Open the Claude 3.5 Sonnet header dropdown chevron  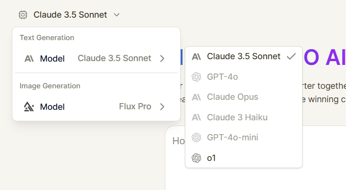click(117, 15)
